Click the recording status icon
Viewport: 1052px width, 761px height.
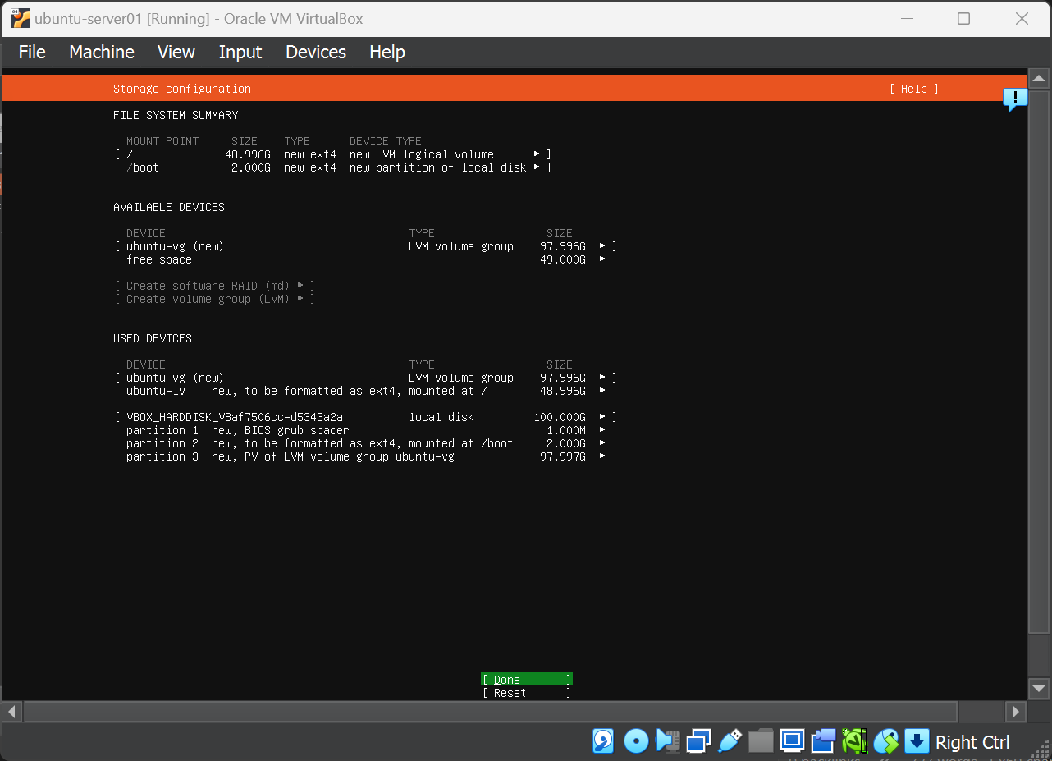823,741
